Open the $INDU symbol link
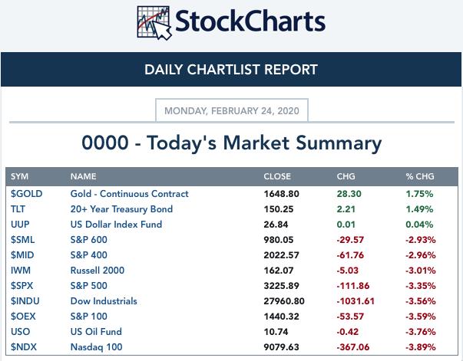The height and width of the screenshot is (361, 463). (x=25, y=301)
